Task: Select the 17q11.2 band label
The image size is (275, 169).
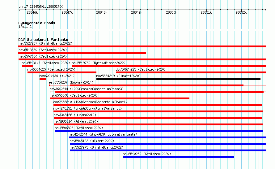Action: [x=25, y=27]
